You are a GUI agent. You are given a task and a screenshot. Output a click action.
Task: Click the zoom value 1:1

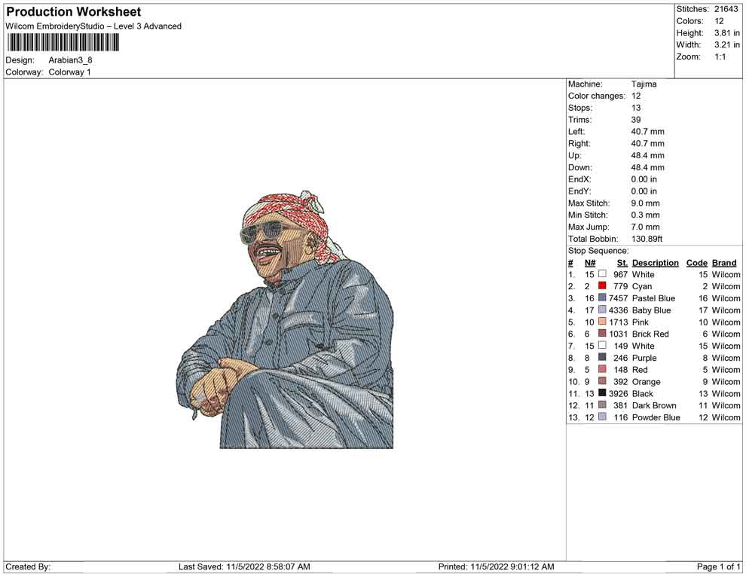[x=720, y=56]
